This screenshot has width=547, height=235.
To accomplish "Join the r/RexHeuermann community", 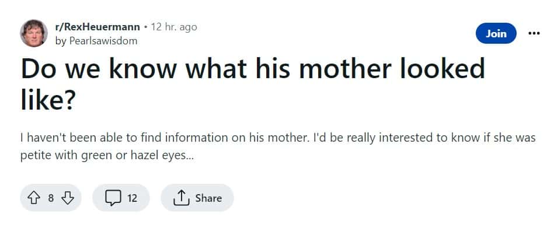I will (x=496, y=33).
